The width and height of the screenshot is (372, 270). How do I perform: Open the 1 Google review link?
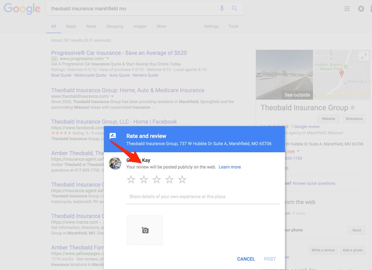pyautogui.click(x=305, y=127)
